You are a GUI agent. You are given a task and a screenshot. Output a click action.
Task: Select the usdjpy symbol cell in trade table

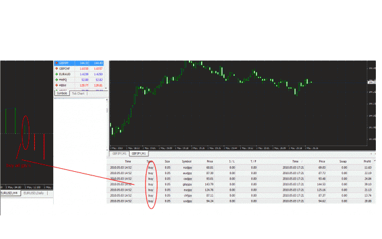pos(188,201)
